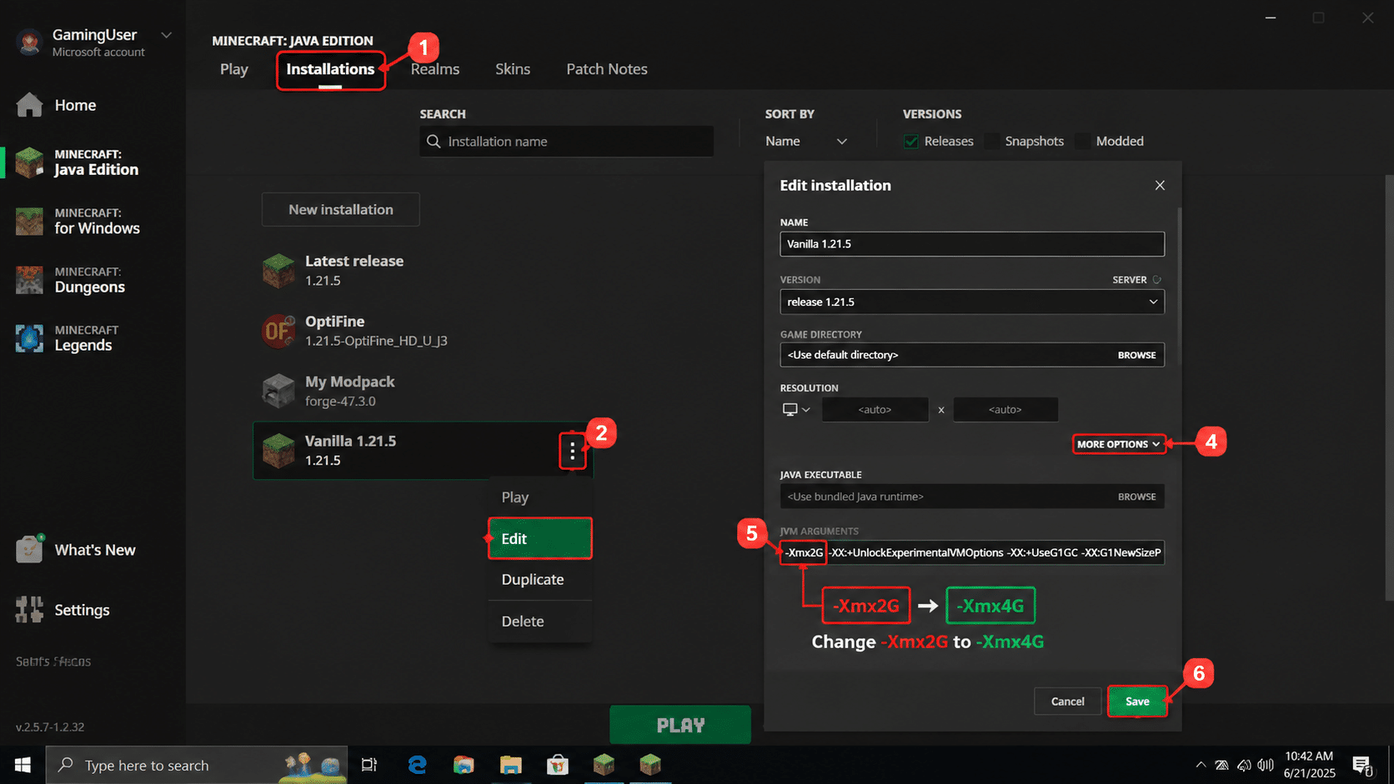Collapse MORE OPTIONS section
The height and width of the screenshot is (784, 1394).
click(x=1118, y=444)
